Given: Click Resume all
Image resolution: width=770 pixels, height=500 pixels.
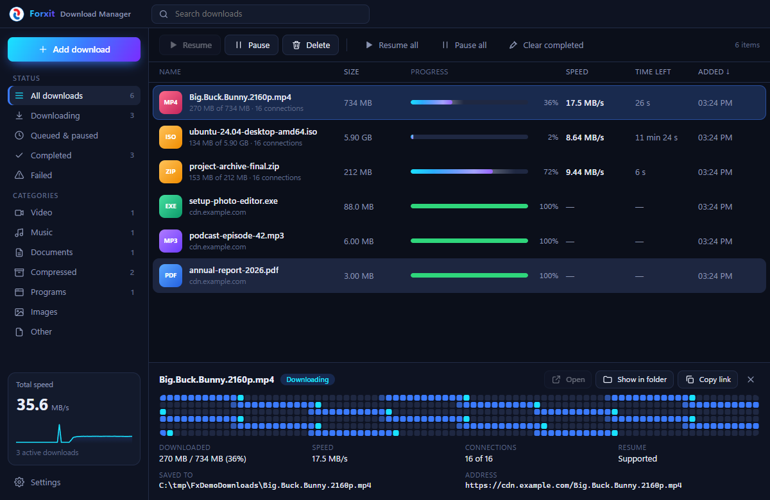Looking at the screenshot, I should click(391, 45).
